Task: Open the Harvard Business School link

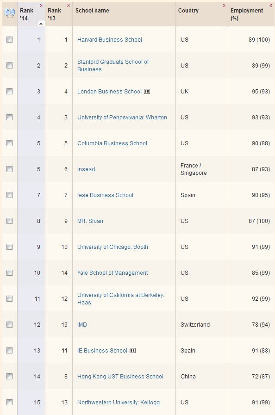Action: pos(109,40)
